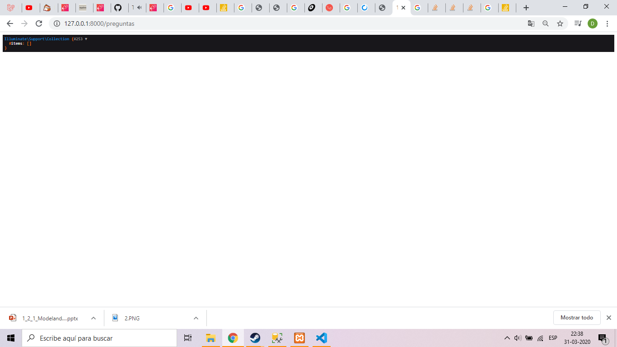Open the Wi-Fi network tray icon

pyautogui.click(x=540, y=338)
